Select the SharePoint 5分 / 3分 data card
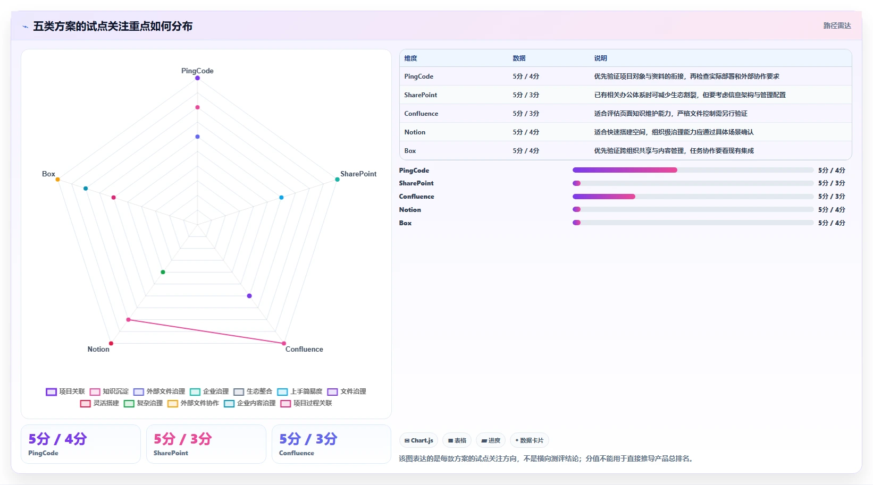This screenshot has height=485, width=873. coord(206,444)
